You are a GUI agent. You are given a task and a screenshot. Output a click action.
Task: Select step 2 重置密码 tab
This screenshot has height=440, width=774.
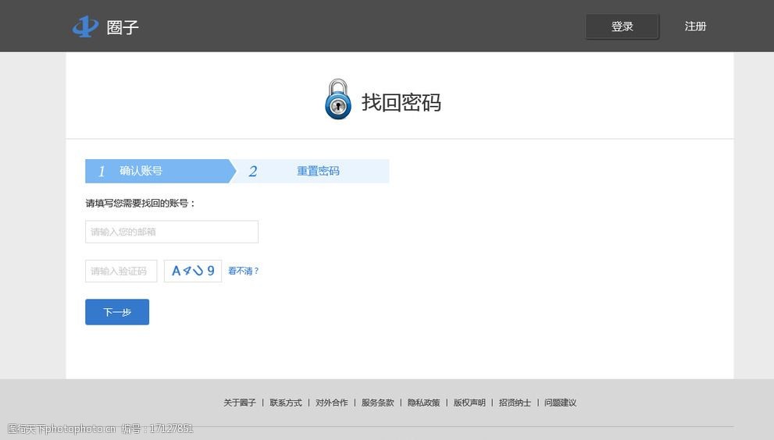[x=313, y=171]
